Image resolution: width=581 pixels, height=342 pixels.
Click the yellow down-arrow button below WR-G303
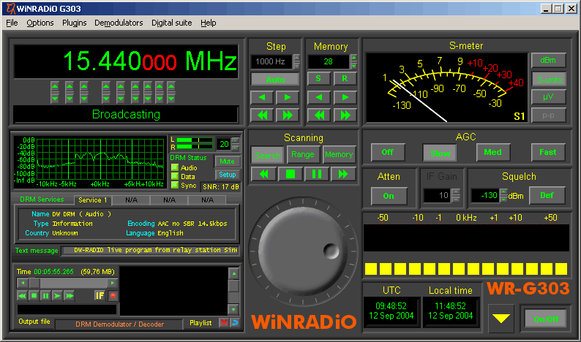pyautogui.click(x=501, y=318)
